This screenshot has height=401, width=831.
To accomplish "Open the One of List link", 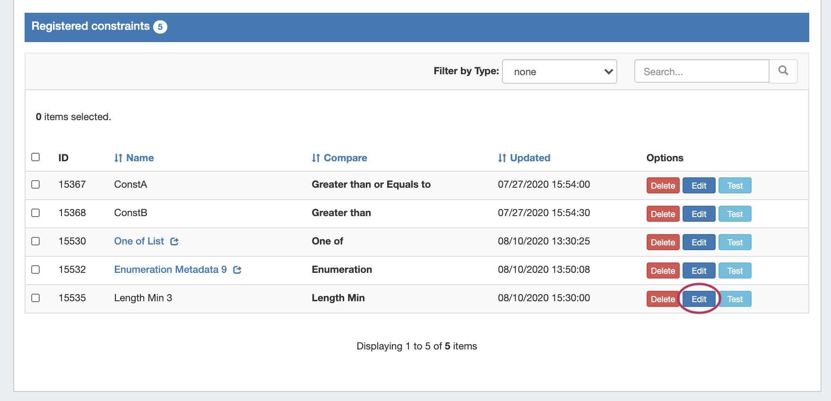I will tap(139, 241).
